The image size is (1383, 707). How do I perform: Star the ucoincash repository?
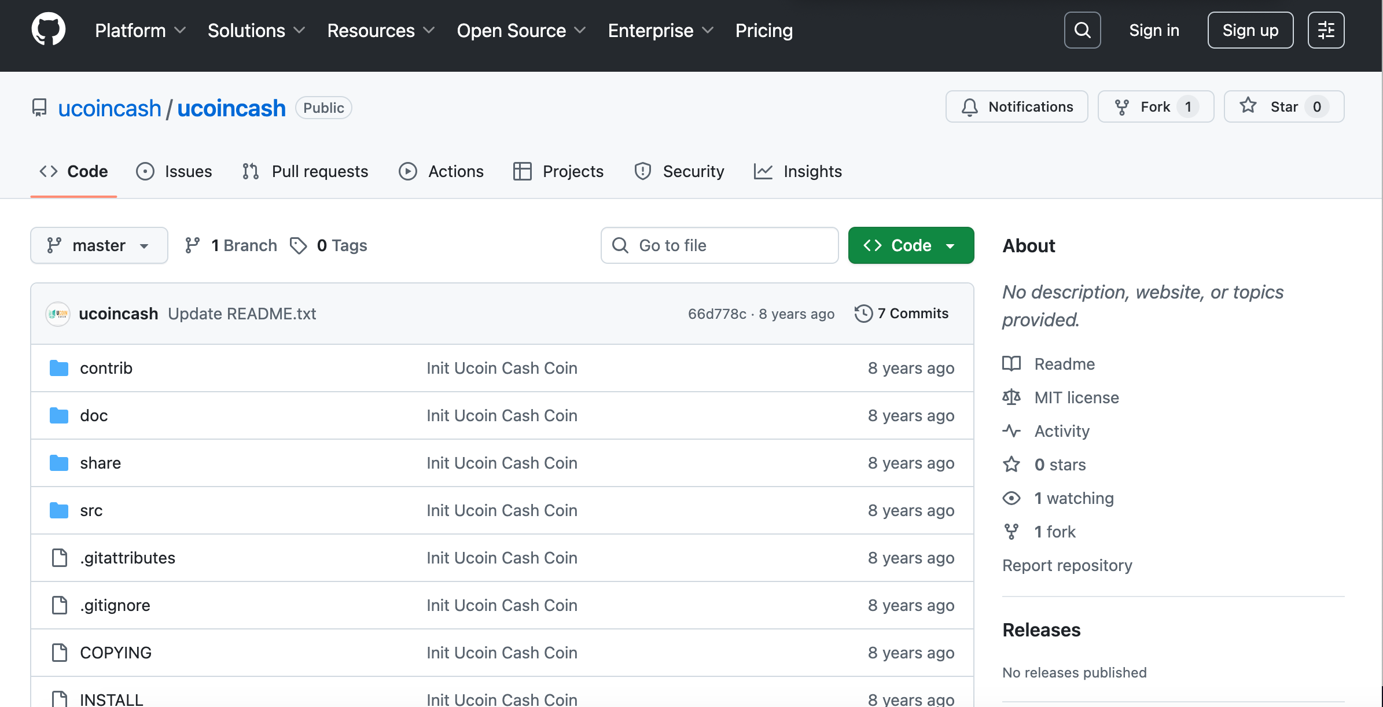click(x=1283, y=106)
